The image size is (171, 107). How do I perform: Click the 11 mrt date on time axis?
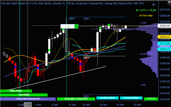[72, 105]
